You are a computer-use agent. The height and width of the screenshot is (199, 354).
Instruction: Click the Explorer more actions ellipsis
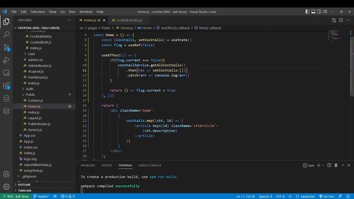[x=69, y=20]
